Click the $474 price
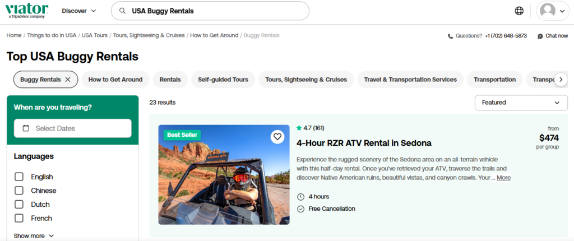 (x=549, y=138)
